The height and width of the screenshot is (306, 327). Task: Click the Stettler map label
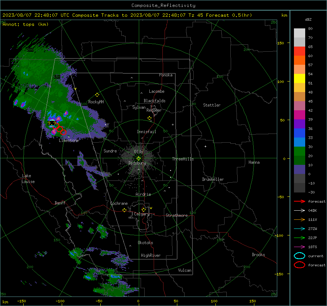click(212, 105)
